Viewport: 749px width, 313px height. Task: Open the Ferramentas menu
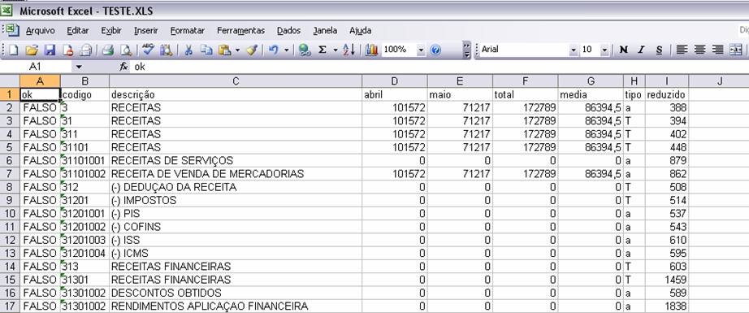(240, 31)
